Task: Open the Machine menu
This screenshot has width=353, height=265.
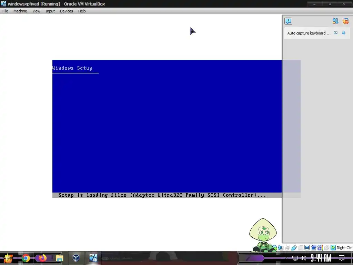Action: click(20, 11)
